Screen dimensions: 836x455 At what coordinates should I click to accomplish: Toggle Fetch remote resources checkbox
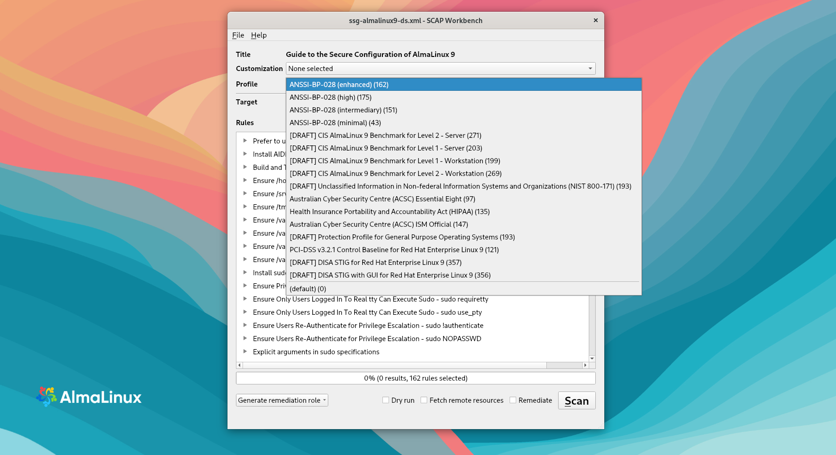click(424, 400)
